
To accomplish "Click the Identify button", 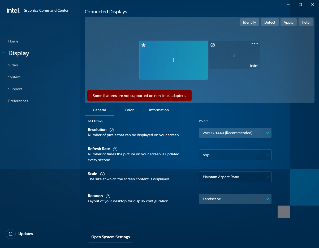I will [249, 22].
